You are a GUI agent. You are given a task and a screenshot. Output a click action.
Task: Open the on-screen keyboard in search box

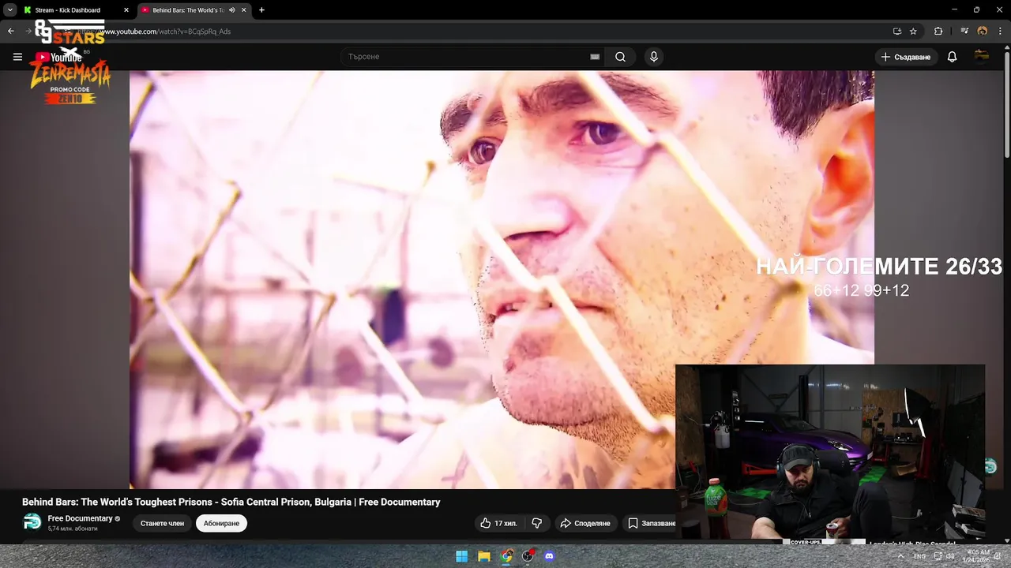tap(595, 57)
